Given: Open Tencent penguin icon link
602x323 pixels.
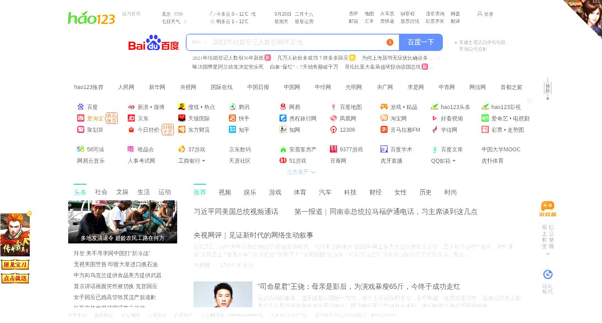Looking at the screenshot, I should (x=232, y=107).
